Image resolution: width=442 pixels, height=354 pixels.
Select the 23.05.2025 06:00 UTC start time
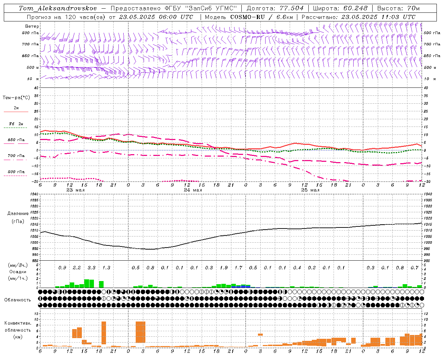click(x=156, y=17)
